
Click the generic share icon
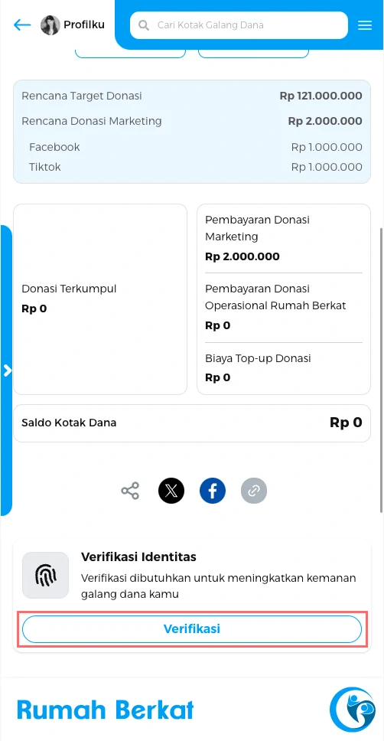130,491
